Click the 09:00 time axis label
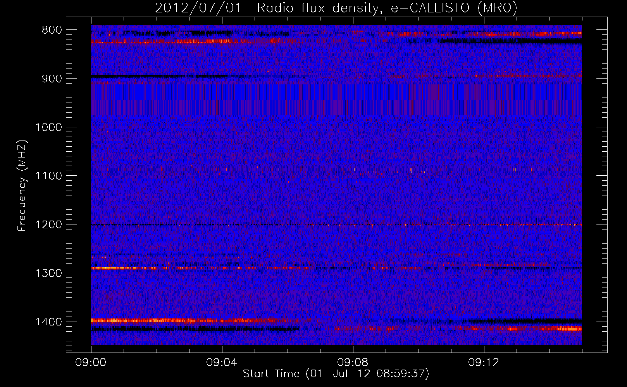Image resolution: width=627 pixels, height=387 pixels. 91,363
